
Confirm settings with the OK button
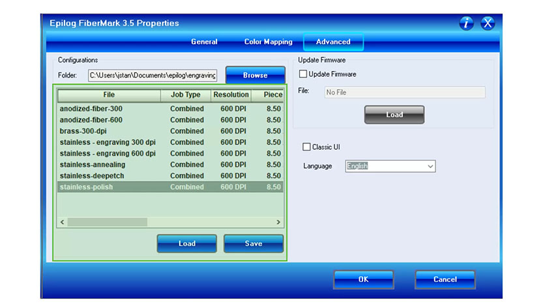pos(363,279)
